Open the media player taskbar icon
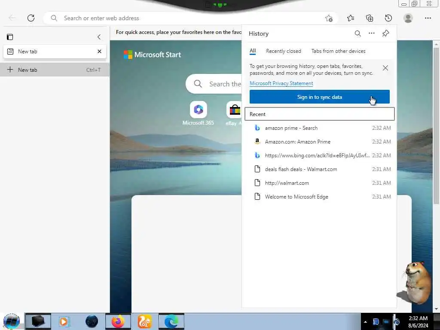 [64, 321]
